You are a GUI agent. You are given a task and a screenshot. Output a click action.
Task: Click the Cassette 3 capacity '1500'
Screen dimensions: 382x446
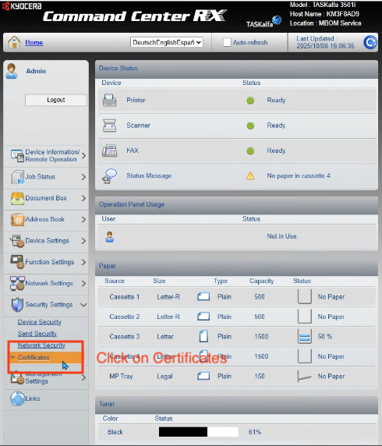pos(261,337)
